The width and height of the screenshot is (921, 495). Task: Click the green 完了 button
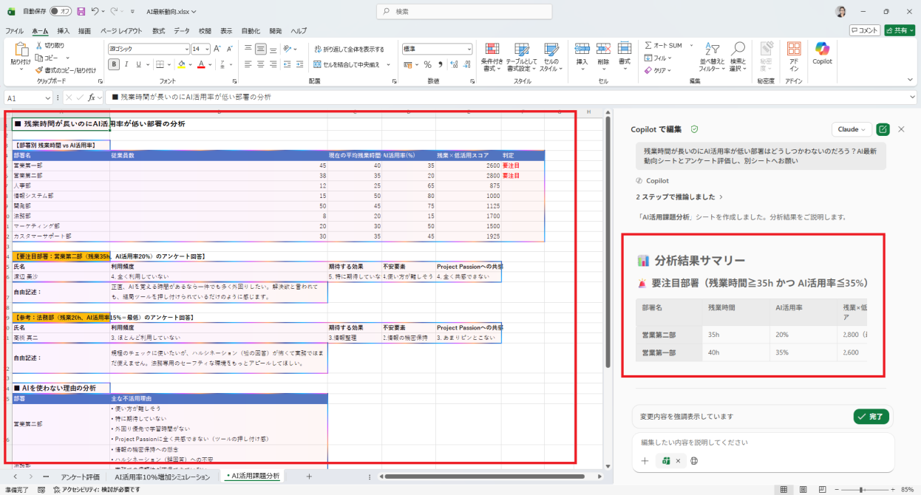coord(871,417)
